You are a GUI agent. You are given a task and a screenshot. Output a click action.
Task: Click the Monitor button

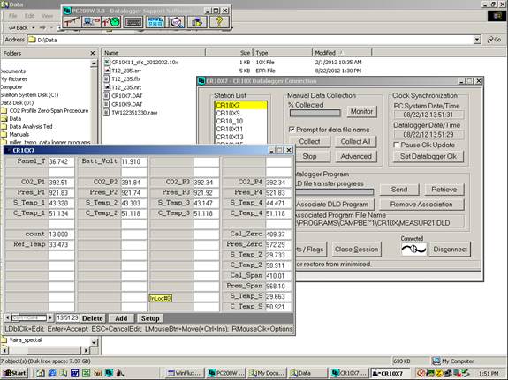pyautogui.click(x=361, y=112)
